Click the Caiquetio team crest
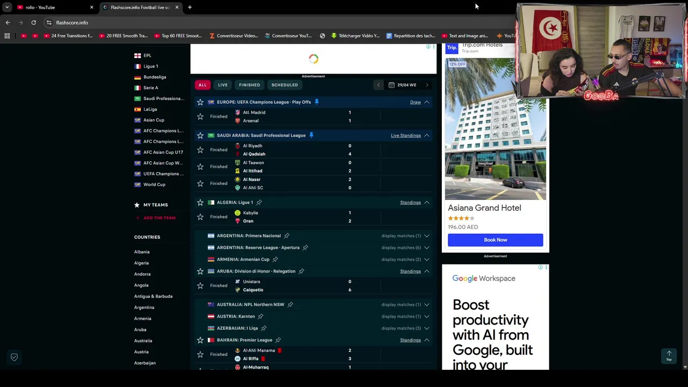 (238, 290)
